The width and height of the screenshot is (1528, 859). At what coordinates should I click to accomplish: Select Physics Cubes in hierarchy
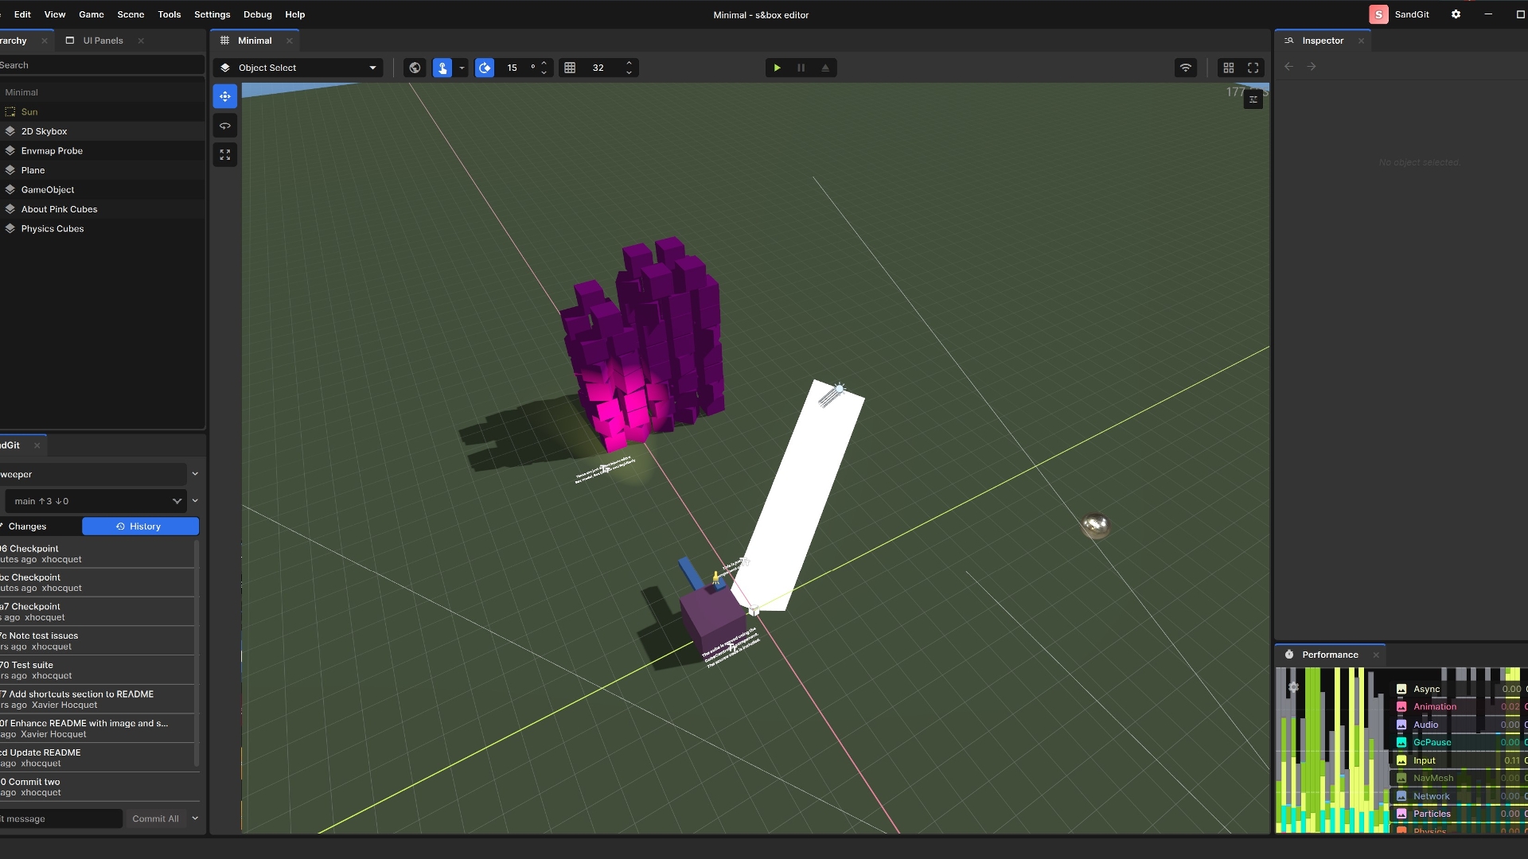click(x=53, y=229)
